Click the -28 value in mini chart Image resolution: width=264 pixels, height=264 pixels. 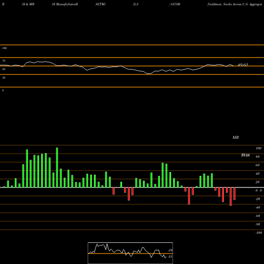pyautogui.click(x=170, y=250)
